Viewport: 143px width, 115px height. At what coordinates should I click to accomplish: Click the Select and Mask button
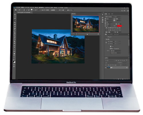tap(70, 10)
